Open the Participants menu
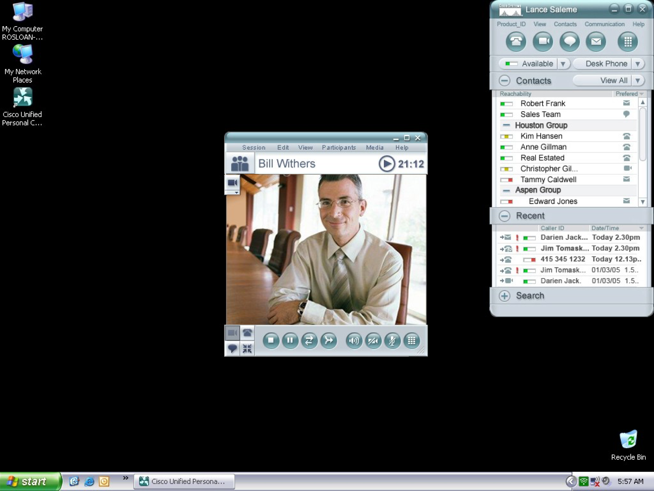 [x=339, y=147]
